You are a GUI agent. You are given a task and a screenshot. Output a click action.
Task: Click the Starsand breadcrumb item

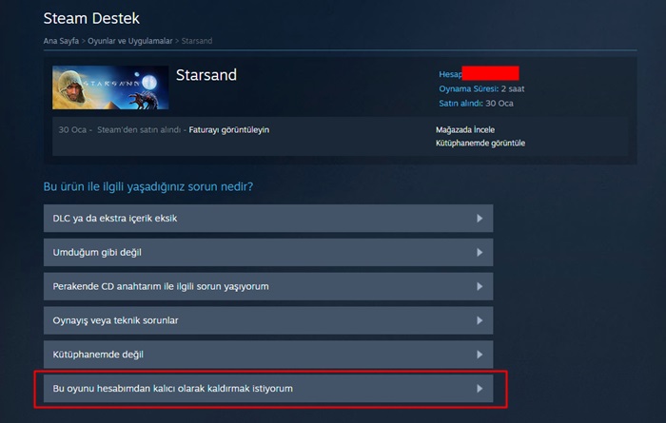[197, 41]
